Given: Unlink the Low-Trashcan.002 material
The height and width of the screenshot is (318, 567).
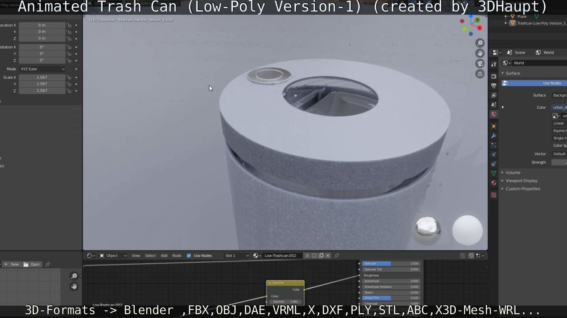Looking at the screenshot, I should coord(328,256).
